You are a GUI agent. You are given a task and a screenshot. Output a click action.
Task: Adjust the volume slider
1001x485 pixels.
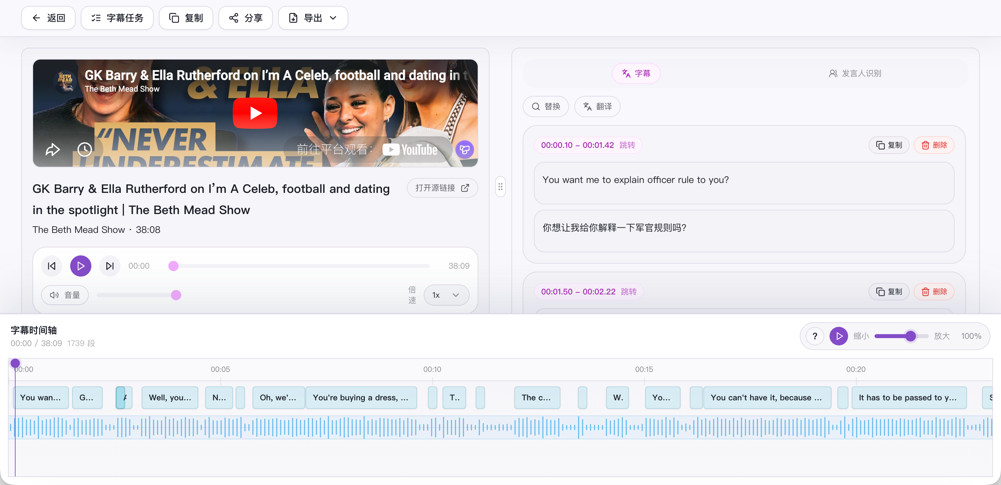139,295
